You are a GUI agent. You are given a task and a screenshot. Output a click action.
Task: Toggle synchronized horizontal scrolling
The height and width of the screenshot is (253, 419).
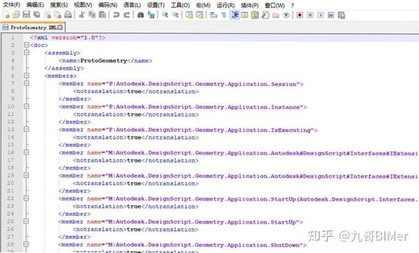pos(200,15)
